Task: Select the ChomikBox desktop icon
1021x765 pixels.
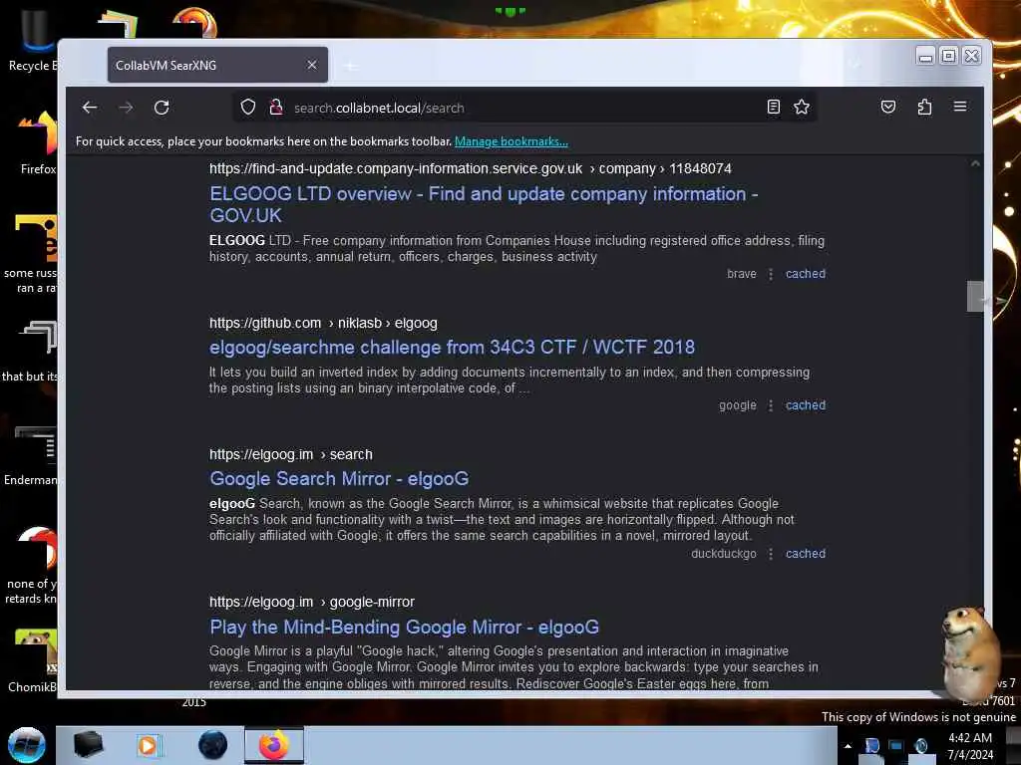Action: pos(33,660)
